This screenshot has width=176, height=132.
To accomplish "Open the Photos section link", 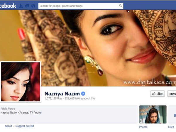I will tap(143, 127).
